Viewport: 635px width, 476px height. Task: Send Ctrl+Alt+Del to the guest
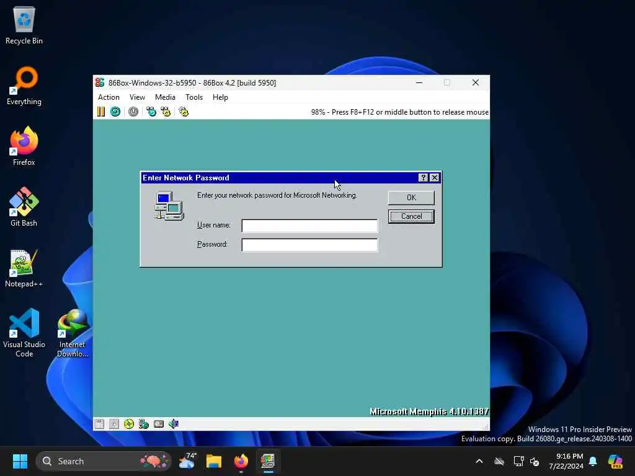[x=151, y=112]
